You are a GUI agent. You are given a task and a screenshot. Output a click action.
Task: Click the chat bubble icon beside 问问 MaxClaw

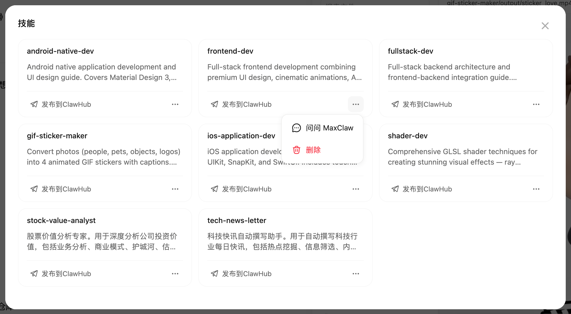point(296,128)
